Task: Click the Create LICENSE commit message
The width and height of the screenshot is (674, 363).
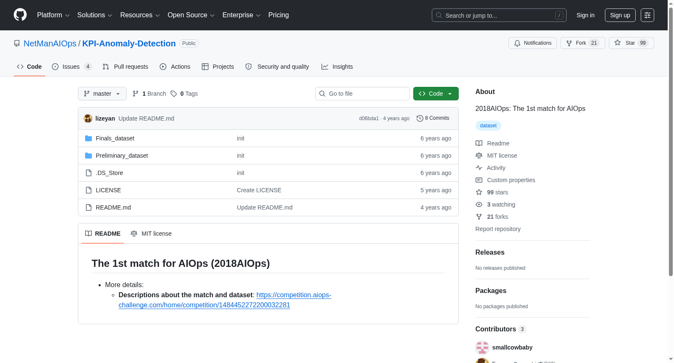Action: pos(259,190)
